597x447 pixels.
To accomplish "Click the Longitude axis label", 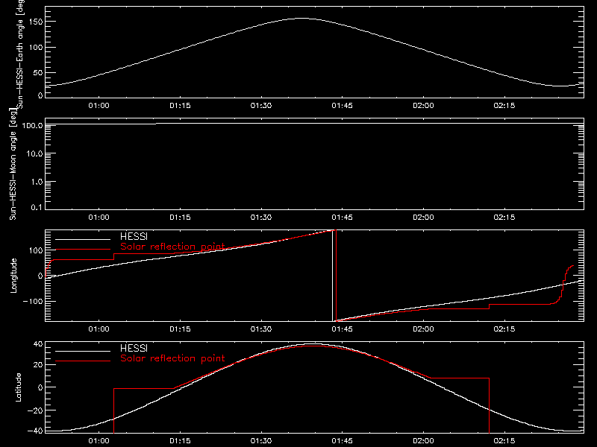I will tap(13, 276).
